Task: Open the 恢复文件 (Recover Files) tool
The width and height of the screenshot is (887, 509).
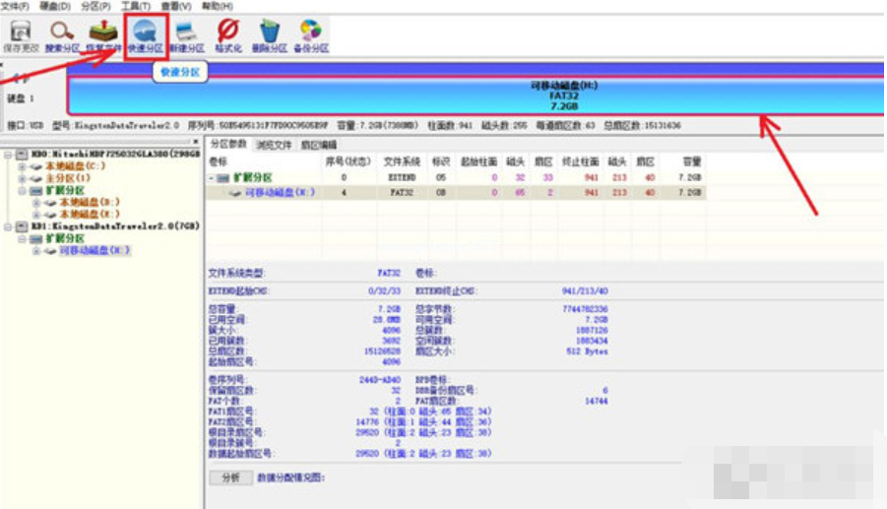Action: (103, 34)
